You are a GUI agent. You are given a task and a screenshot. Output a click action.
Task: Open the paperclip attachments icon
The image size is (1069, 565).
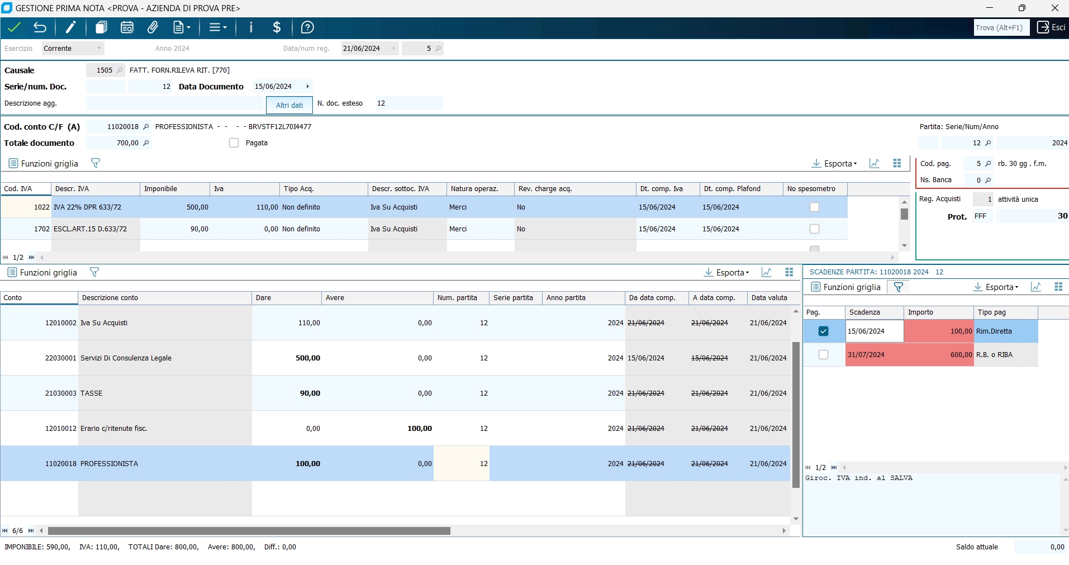coord(153,27)
